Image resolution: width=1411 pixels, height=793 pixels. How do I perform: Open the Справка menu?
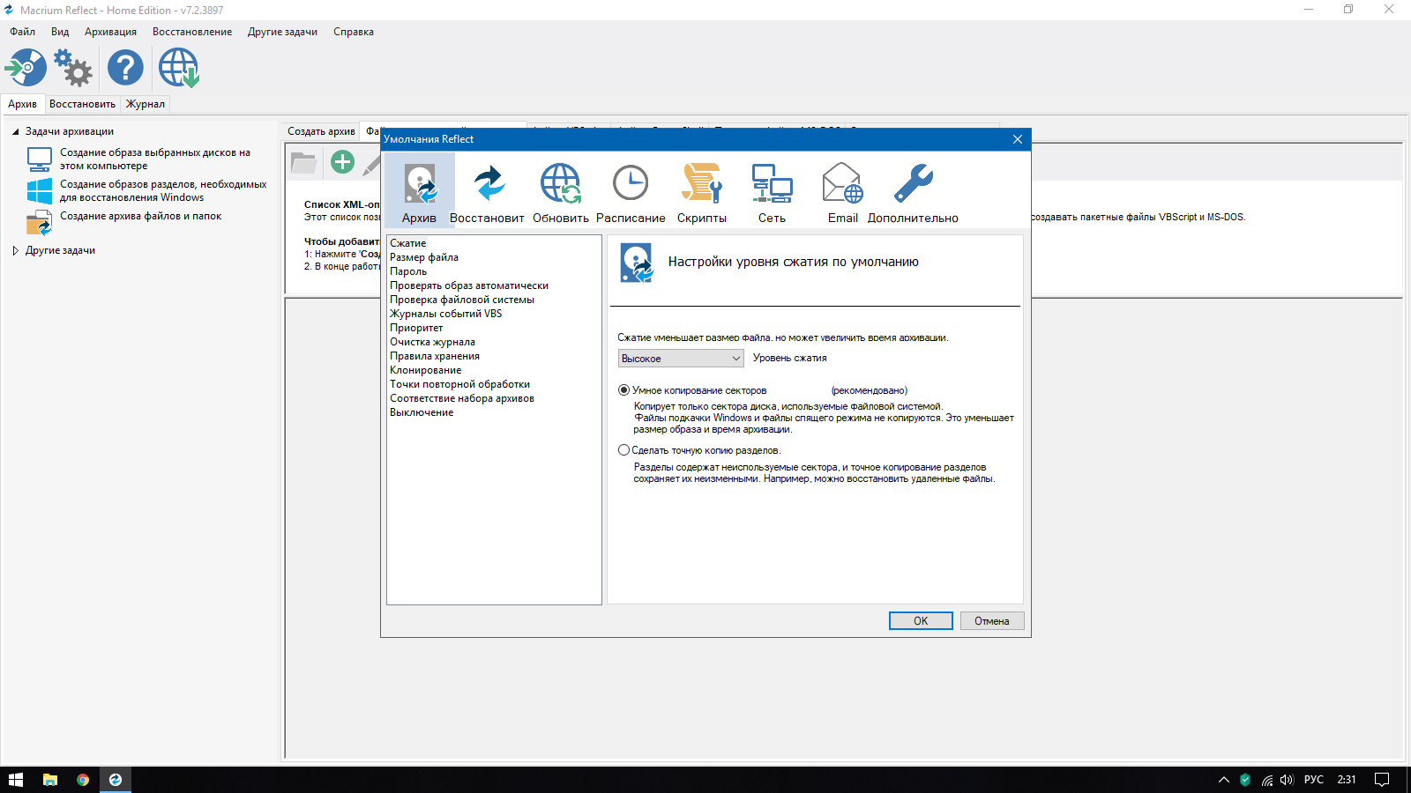[x=354, y=32]
